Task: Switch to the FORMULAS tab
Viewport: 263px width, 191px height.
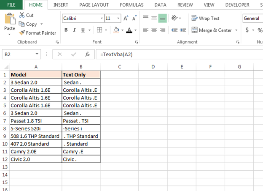Action: 131,5
